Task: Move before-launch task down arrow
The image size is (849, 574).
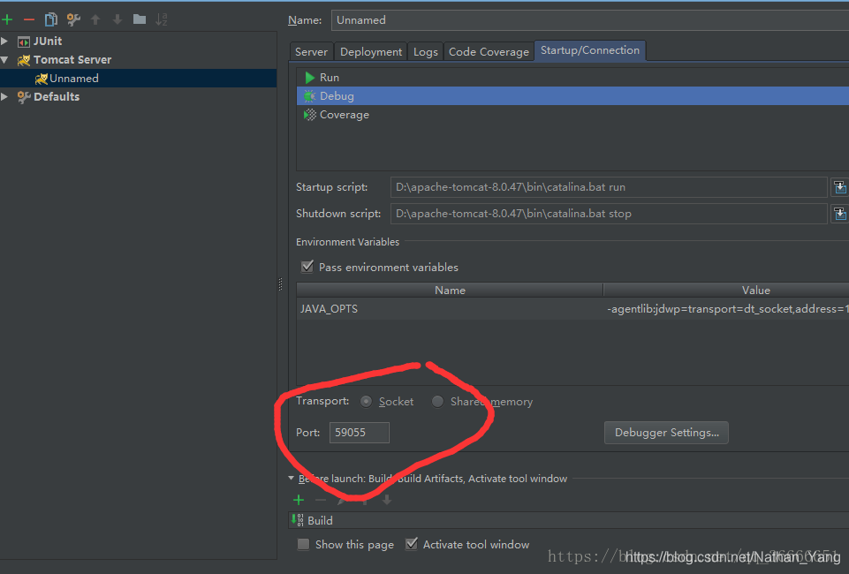Action: [x=387, y=500]
